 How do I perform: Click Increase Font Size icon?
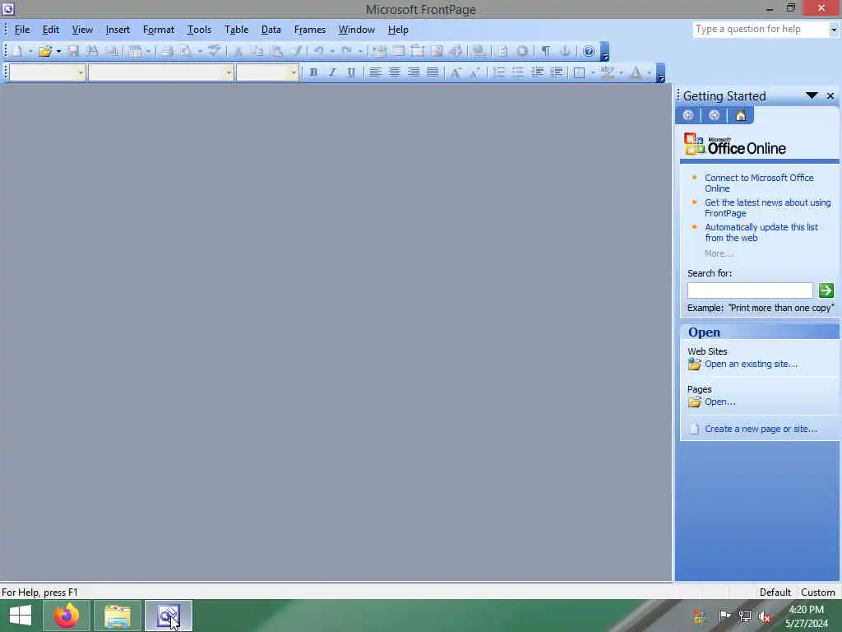(x=456, y=72)
